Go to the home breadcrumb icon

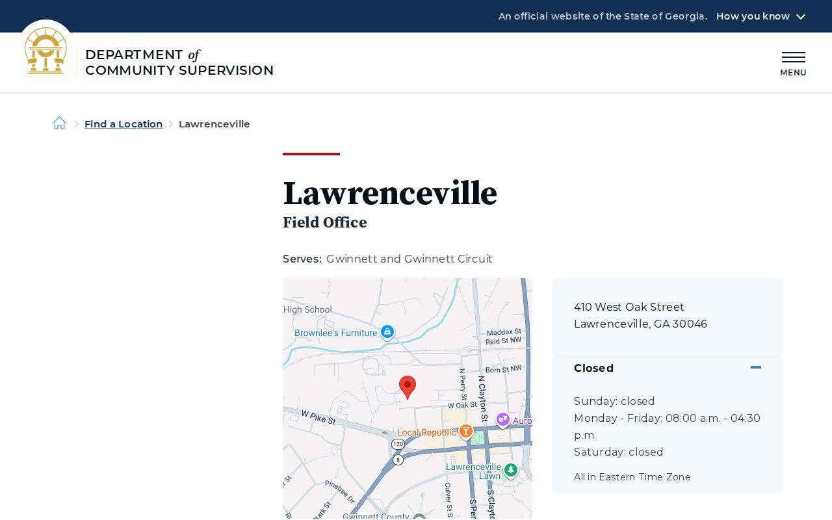tap(59, 123)
